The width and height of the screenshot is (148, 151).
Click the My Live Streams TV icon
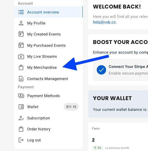pos(21,56)
